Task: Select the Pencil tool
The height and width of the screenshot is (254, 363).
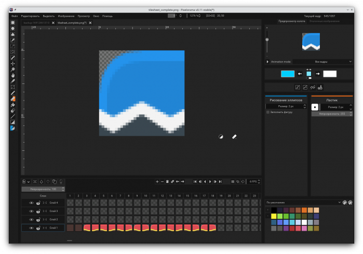Action: click(x=13, y=93)
